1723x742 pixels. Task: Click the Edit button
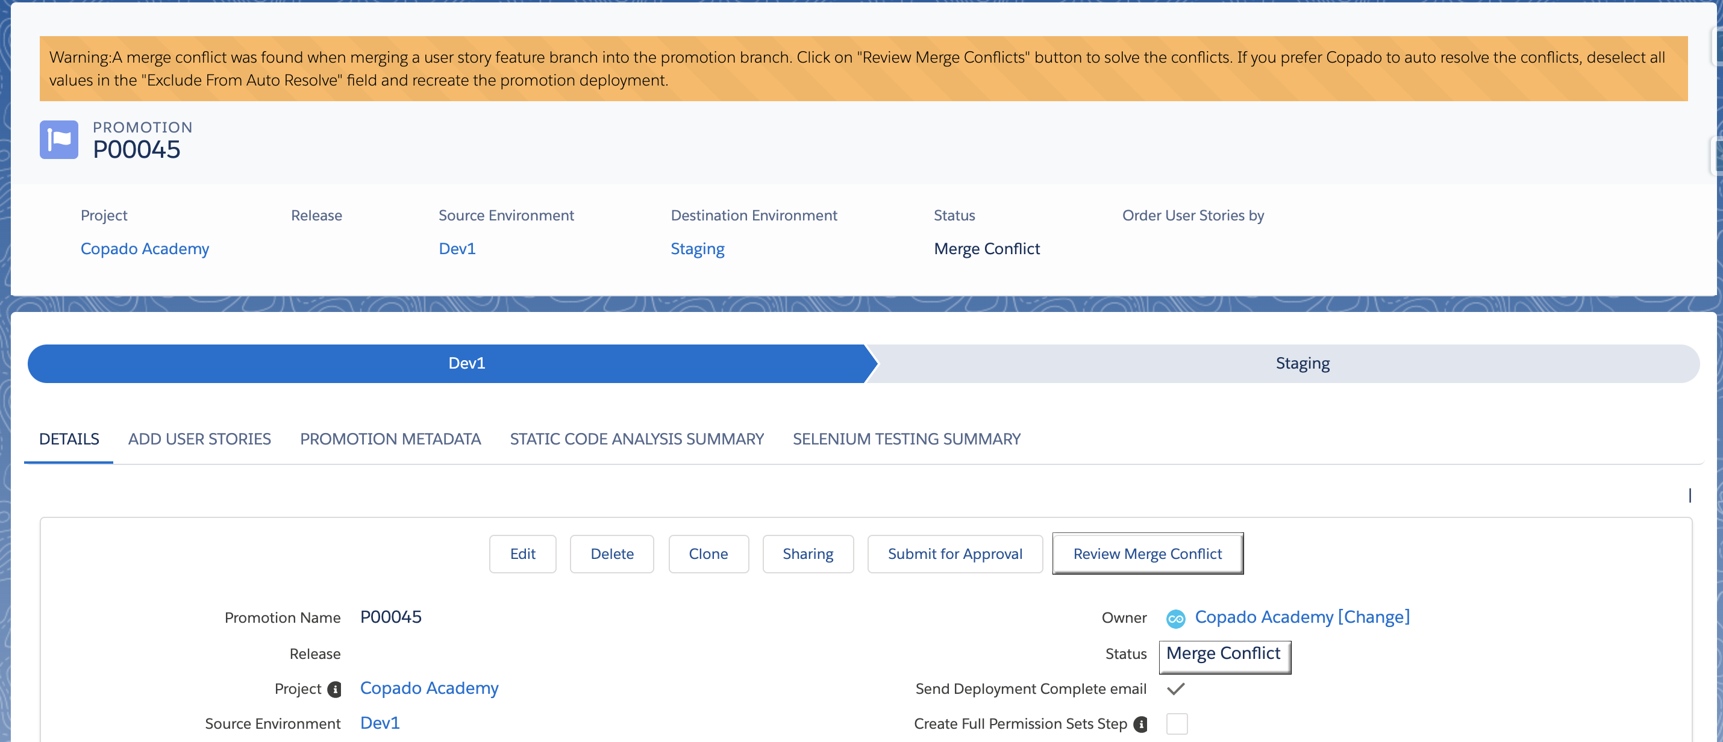[522, 554]
